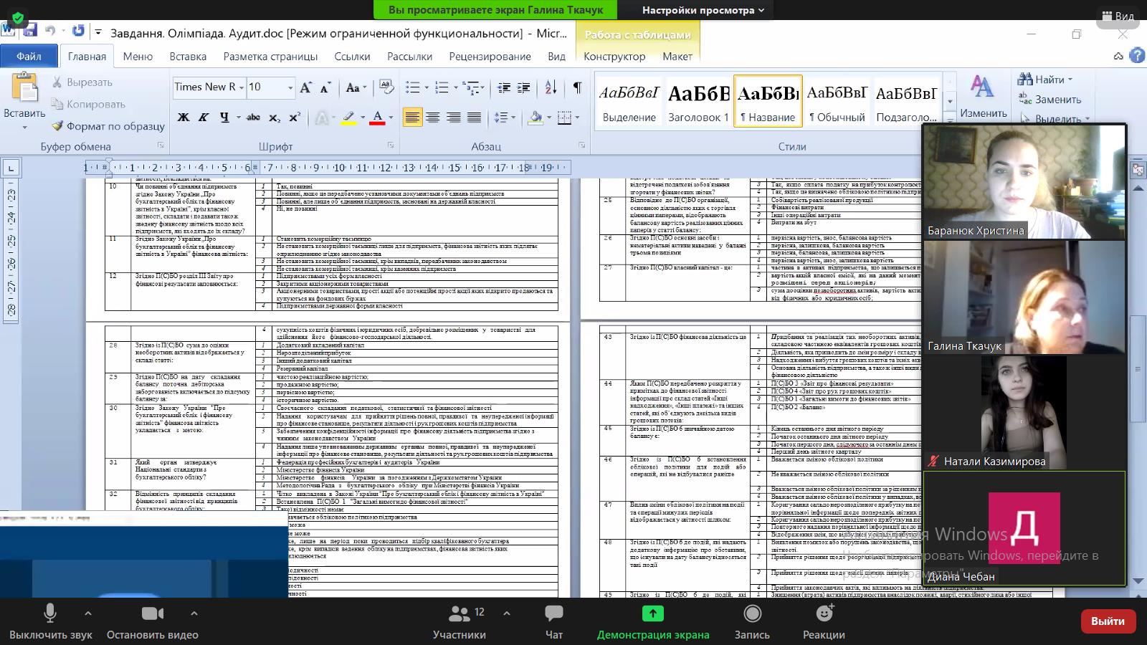Open the Макет (Layout) table tab

[677, 56]
